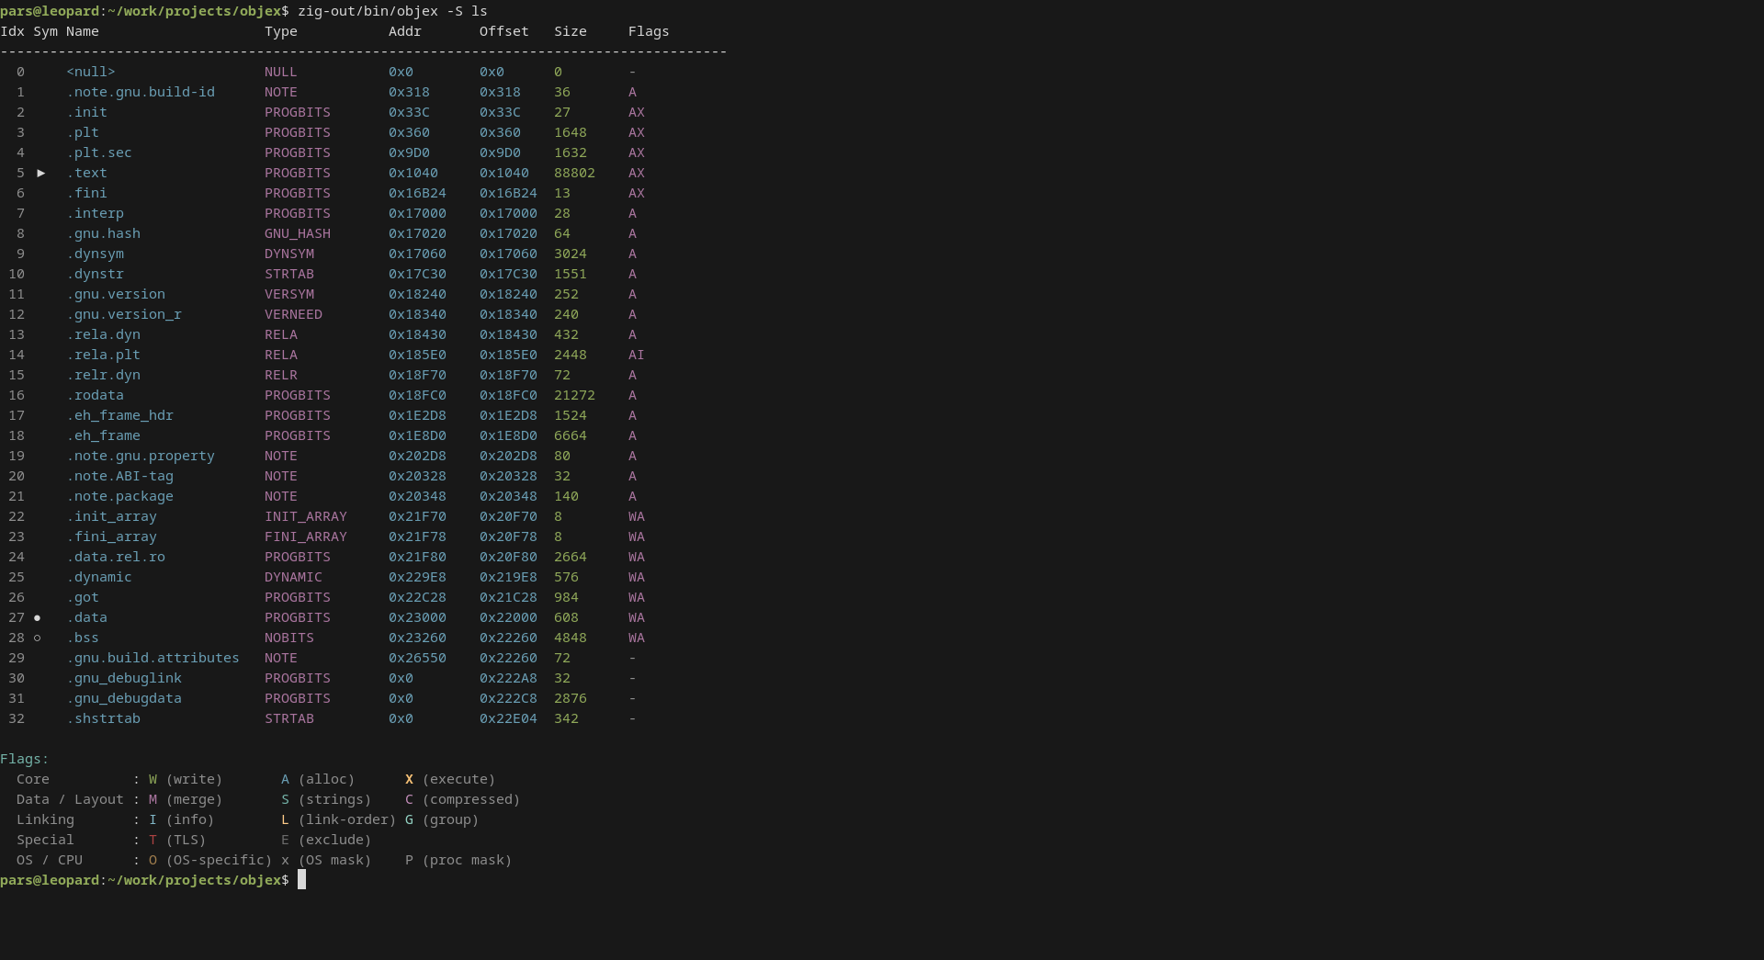Click the '.got' section name
The width and height of the screenshot is (1764, 960).
[83, 597]
